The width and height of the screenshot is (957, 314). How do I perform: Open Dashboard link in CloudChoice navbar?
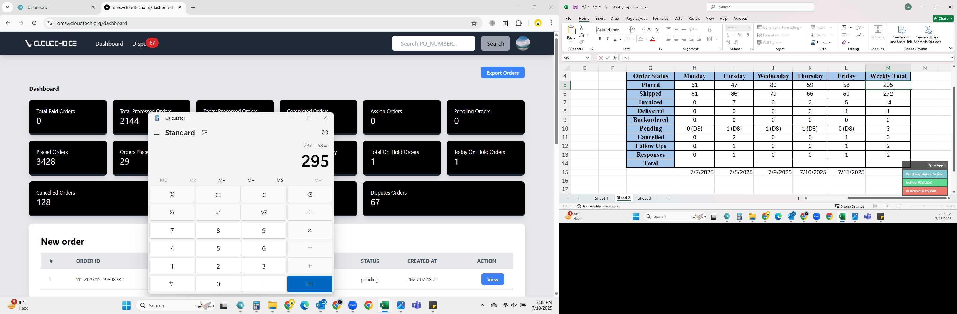point(109,44)
